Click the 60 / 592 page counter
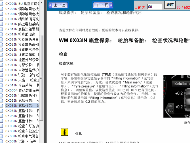 coord(183,7)
